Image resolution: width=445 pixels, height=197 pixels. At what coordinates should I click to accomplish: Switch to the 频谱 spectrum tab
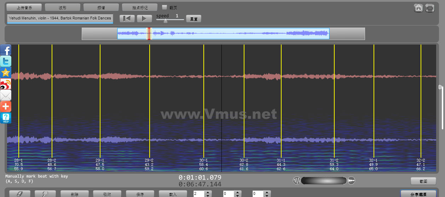click(101, 7)
